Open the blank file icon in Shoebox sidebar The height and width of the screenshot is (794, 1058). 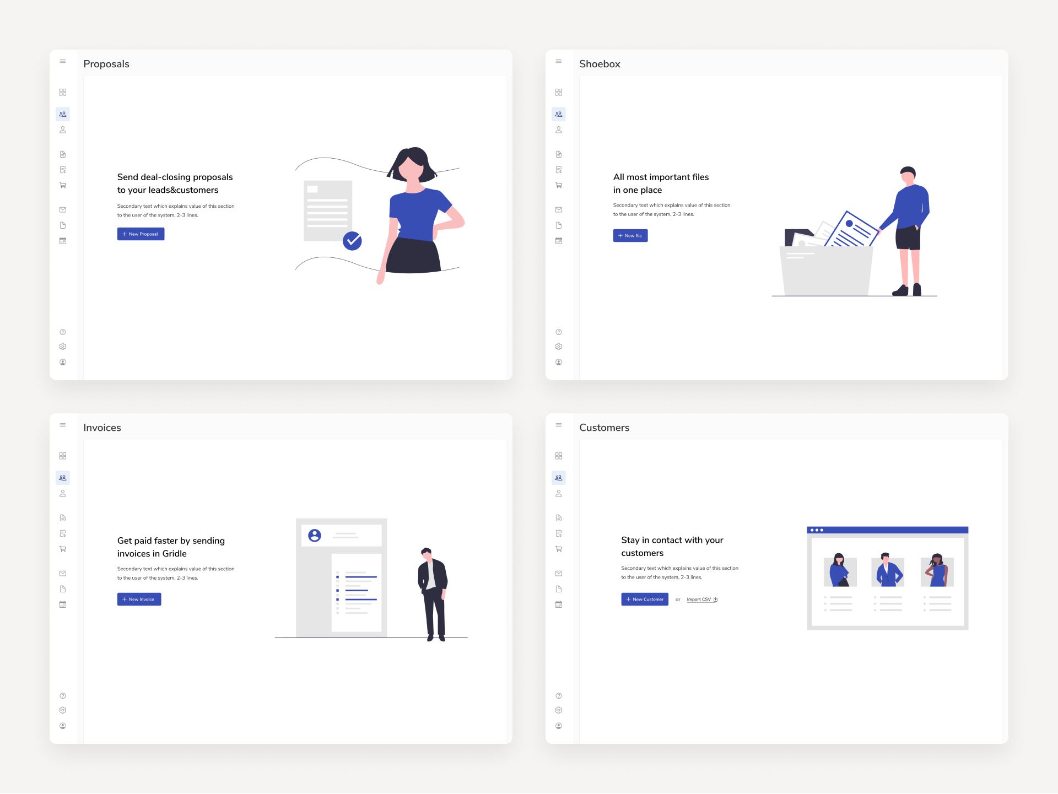click(x=559, y=225)
